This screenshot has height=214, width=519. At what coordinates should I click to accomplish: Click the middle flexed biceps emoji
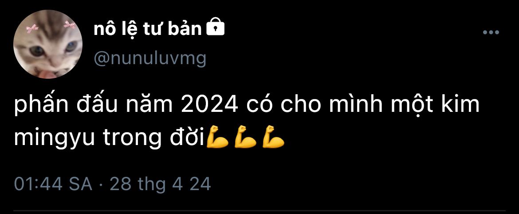(245, 137)
